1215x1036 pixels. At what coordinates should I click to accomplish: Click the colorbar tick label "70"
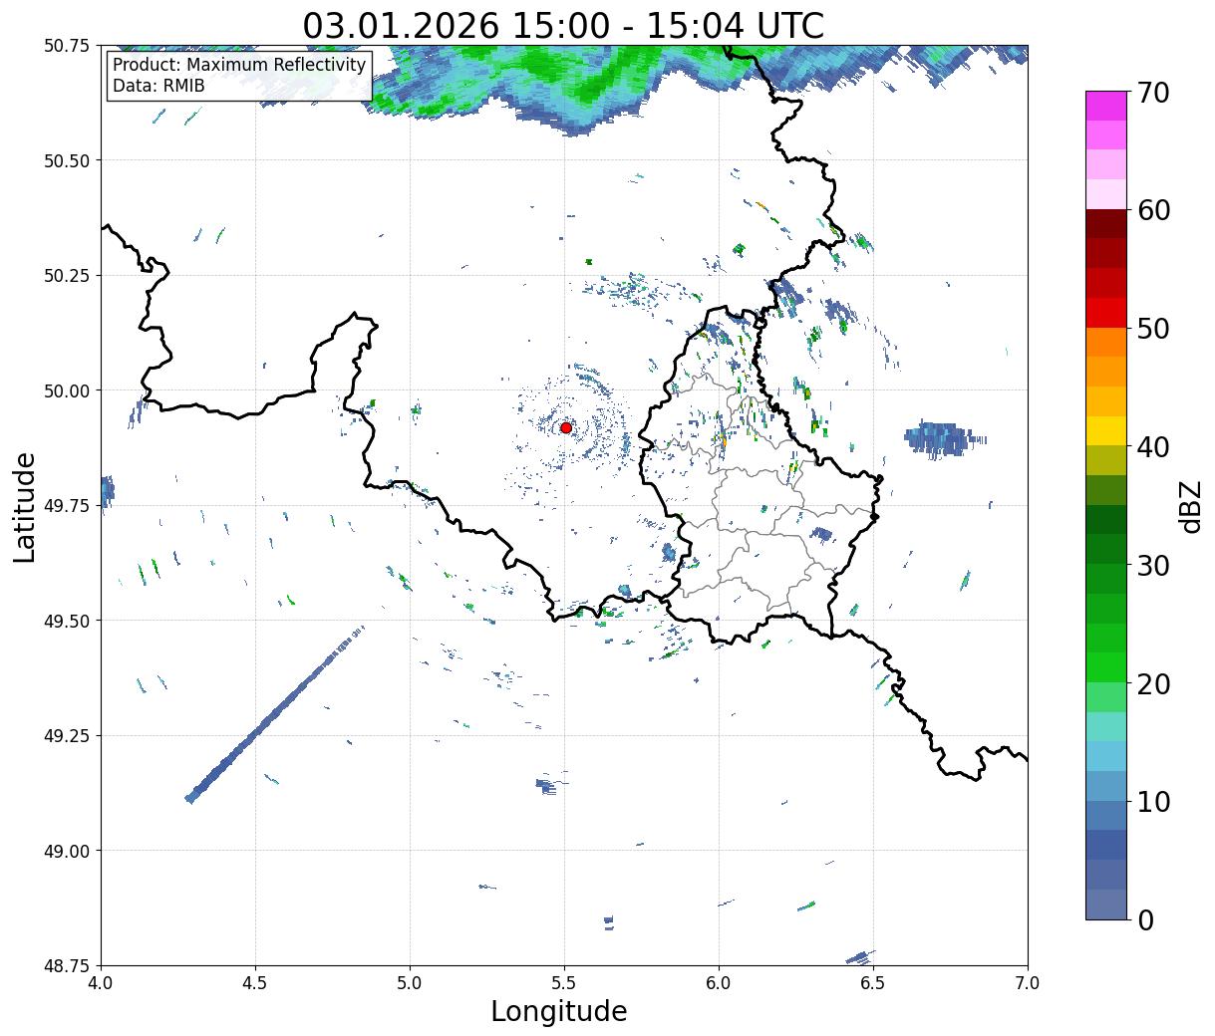pos(1153,93)
